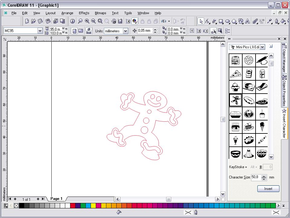Toggle Snap to Guidelines

click(x=199, y=31)
